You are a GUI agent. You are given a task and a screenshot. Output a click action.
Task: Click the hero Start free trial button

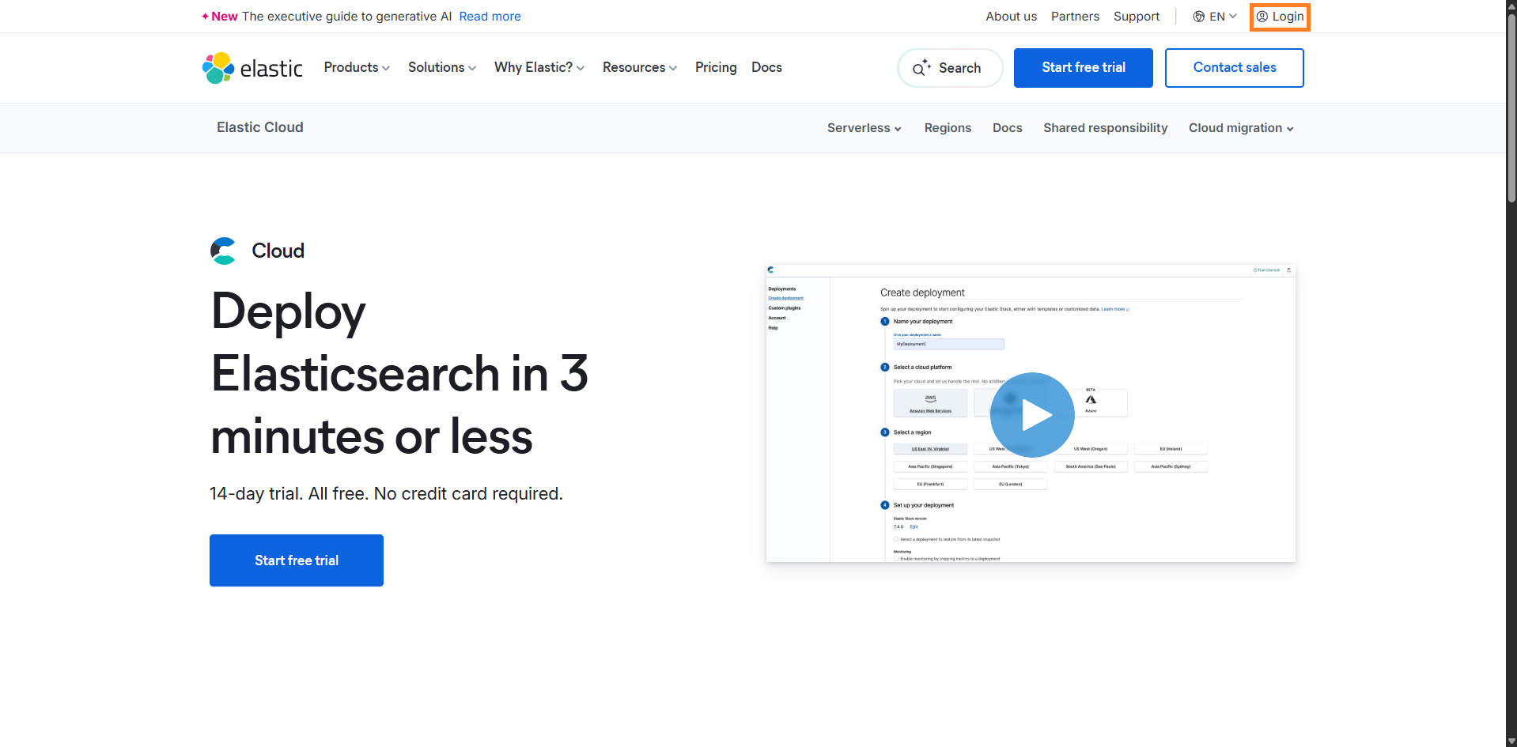coord(297,560)
